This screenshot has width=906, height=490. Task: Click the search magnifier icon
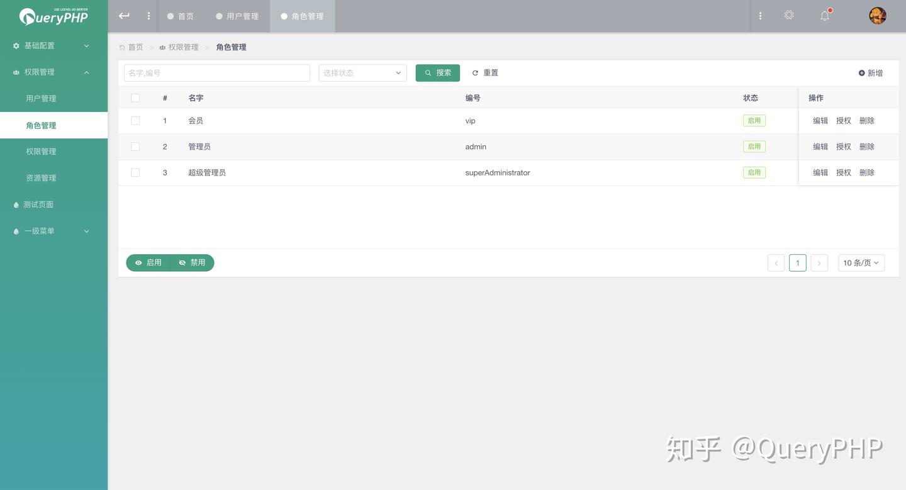428,73
